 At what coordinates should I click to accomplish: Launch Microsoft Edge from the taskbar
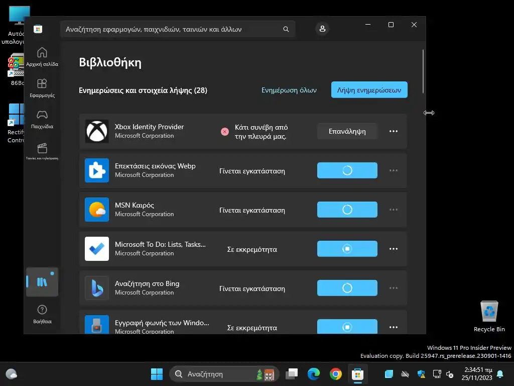pyautogui.click(x=314, y=374)
